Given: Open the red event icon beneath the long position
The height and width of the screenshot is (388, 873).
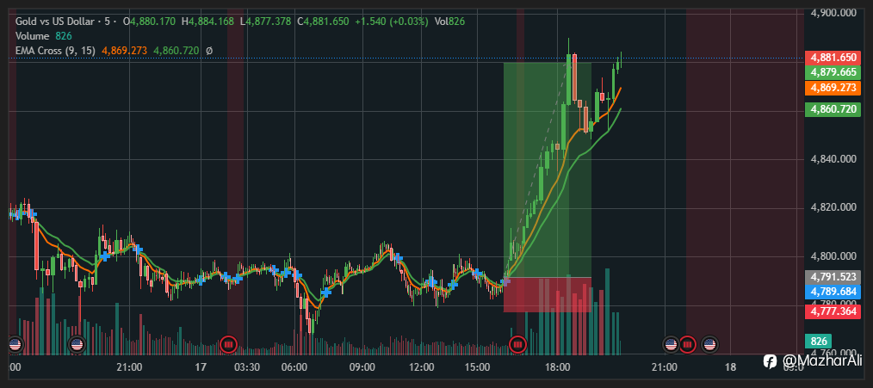Looking at the screenshot, I should pos(518,345).
